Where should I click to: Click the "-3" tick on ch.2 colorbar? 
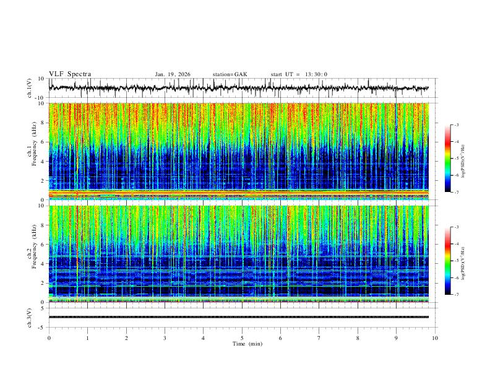pyautogui.click(x=457, y=227)
